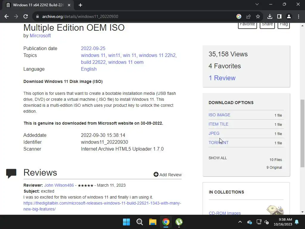
Task: Open the Chrome profile menu
Action: click(289, 16)
